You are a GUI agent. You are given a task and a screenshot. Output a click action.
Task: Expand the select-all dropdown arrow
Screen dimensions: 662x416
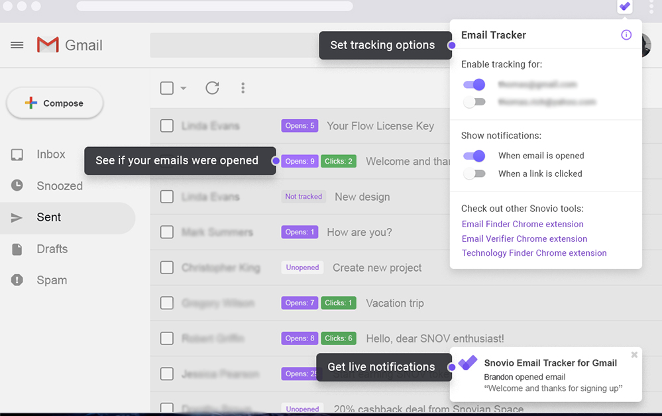(184, 88)
